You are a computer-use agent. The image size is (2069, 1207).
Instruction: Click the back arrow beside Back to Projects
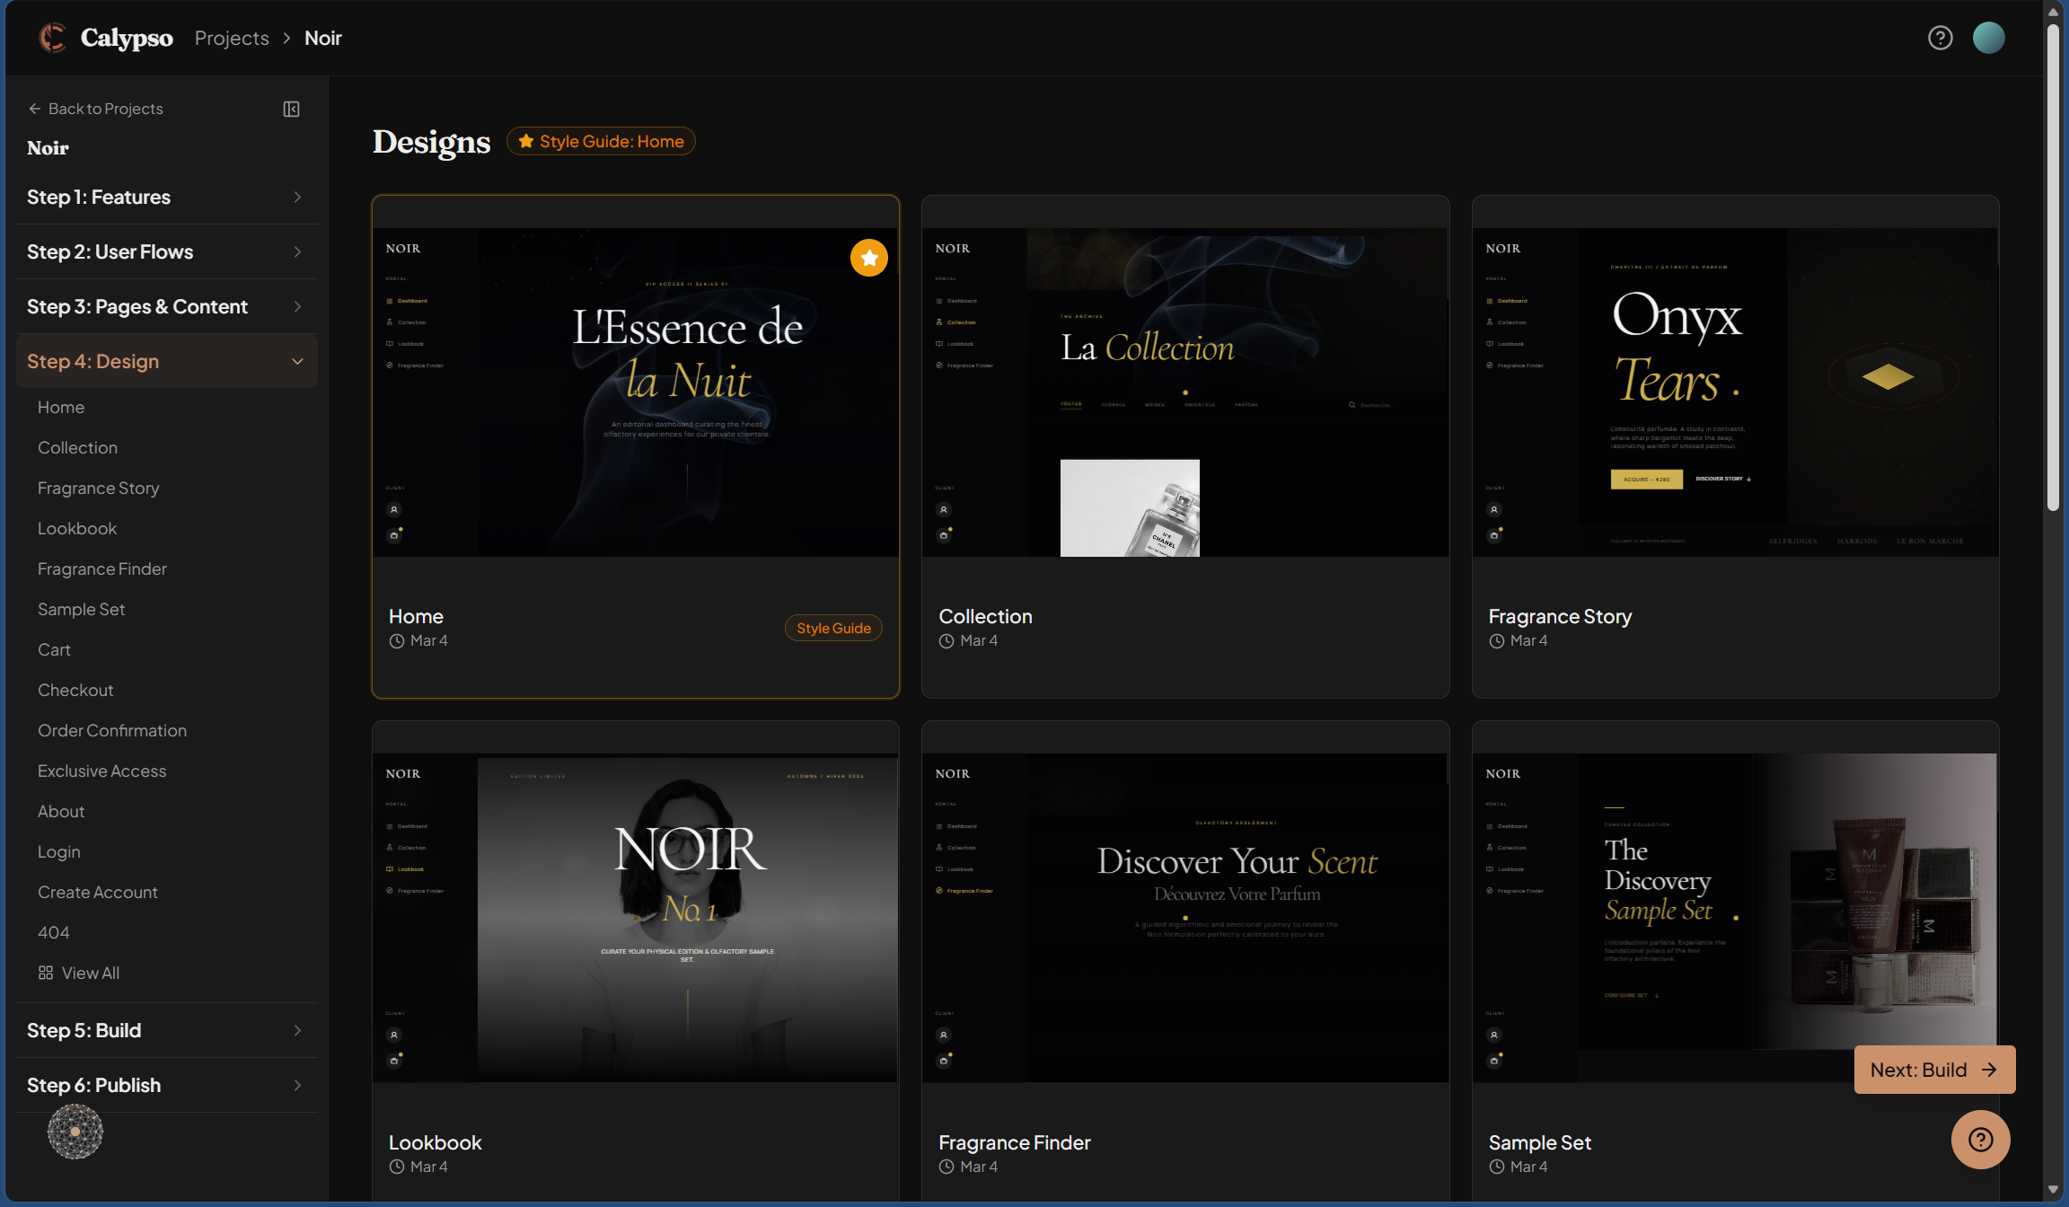34,108
